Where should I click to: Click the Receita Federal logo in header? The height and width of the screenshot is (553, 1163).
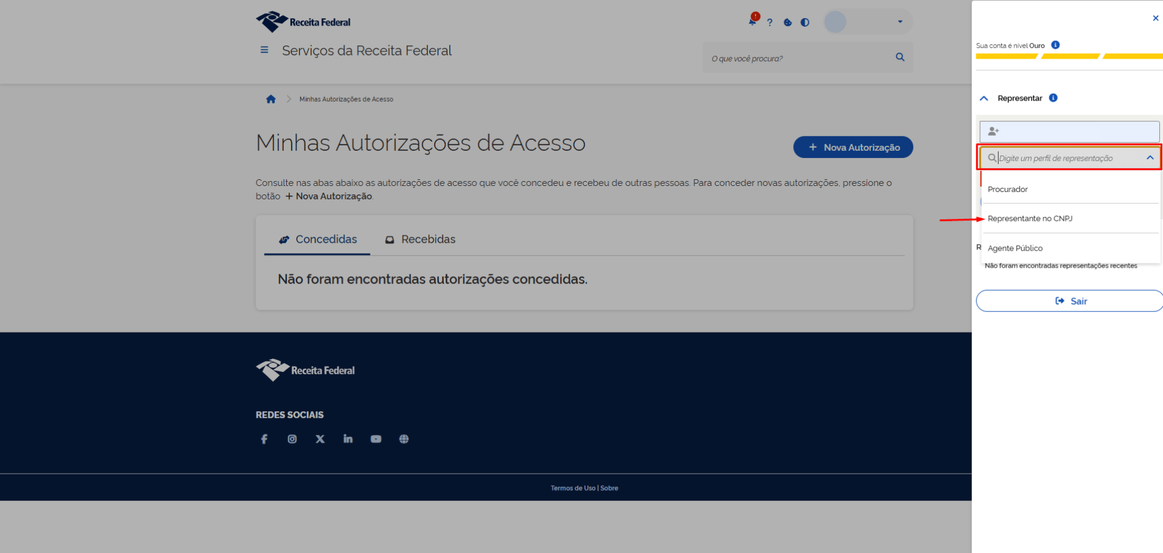303,22
